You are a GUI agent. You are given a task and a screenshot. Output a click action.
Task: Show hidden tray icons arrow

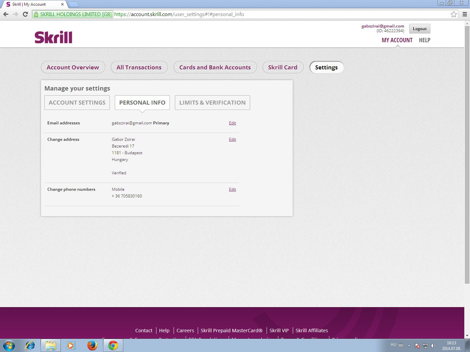(409, 346)
